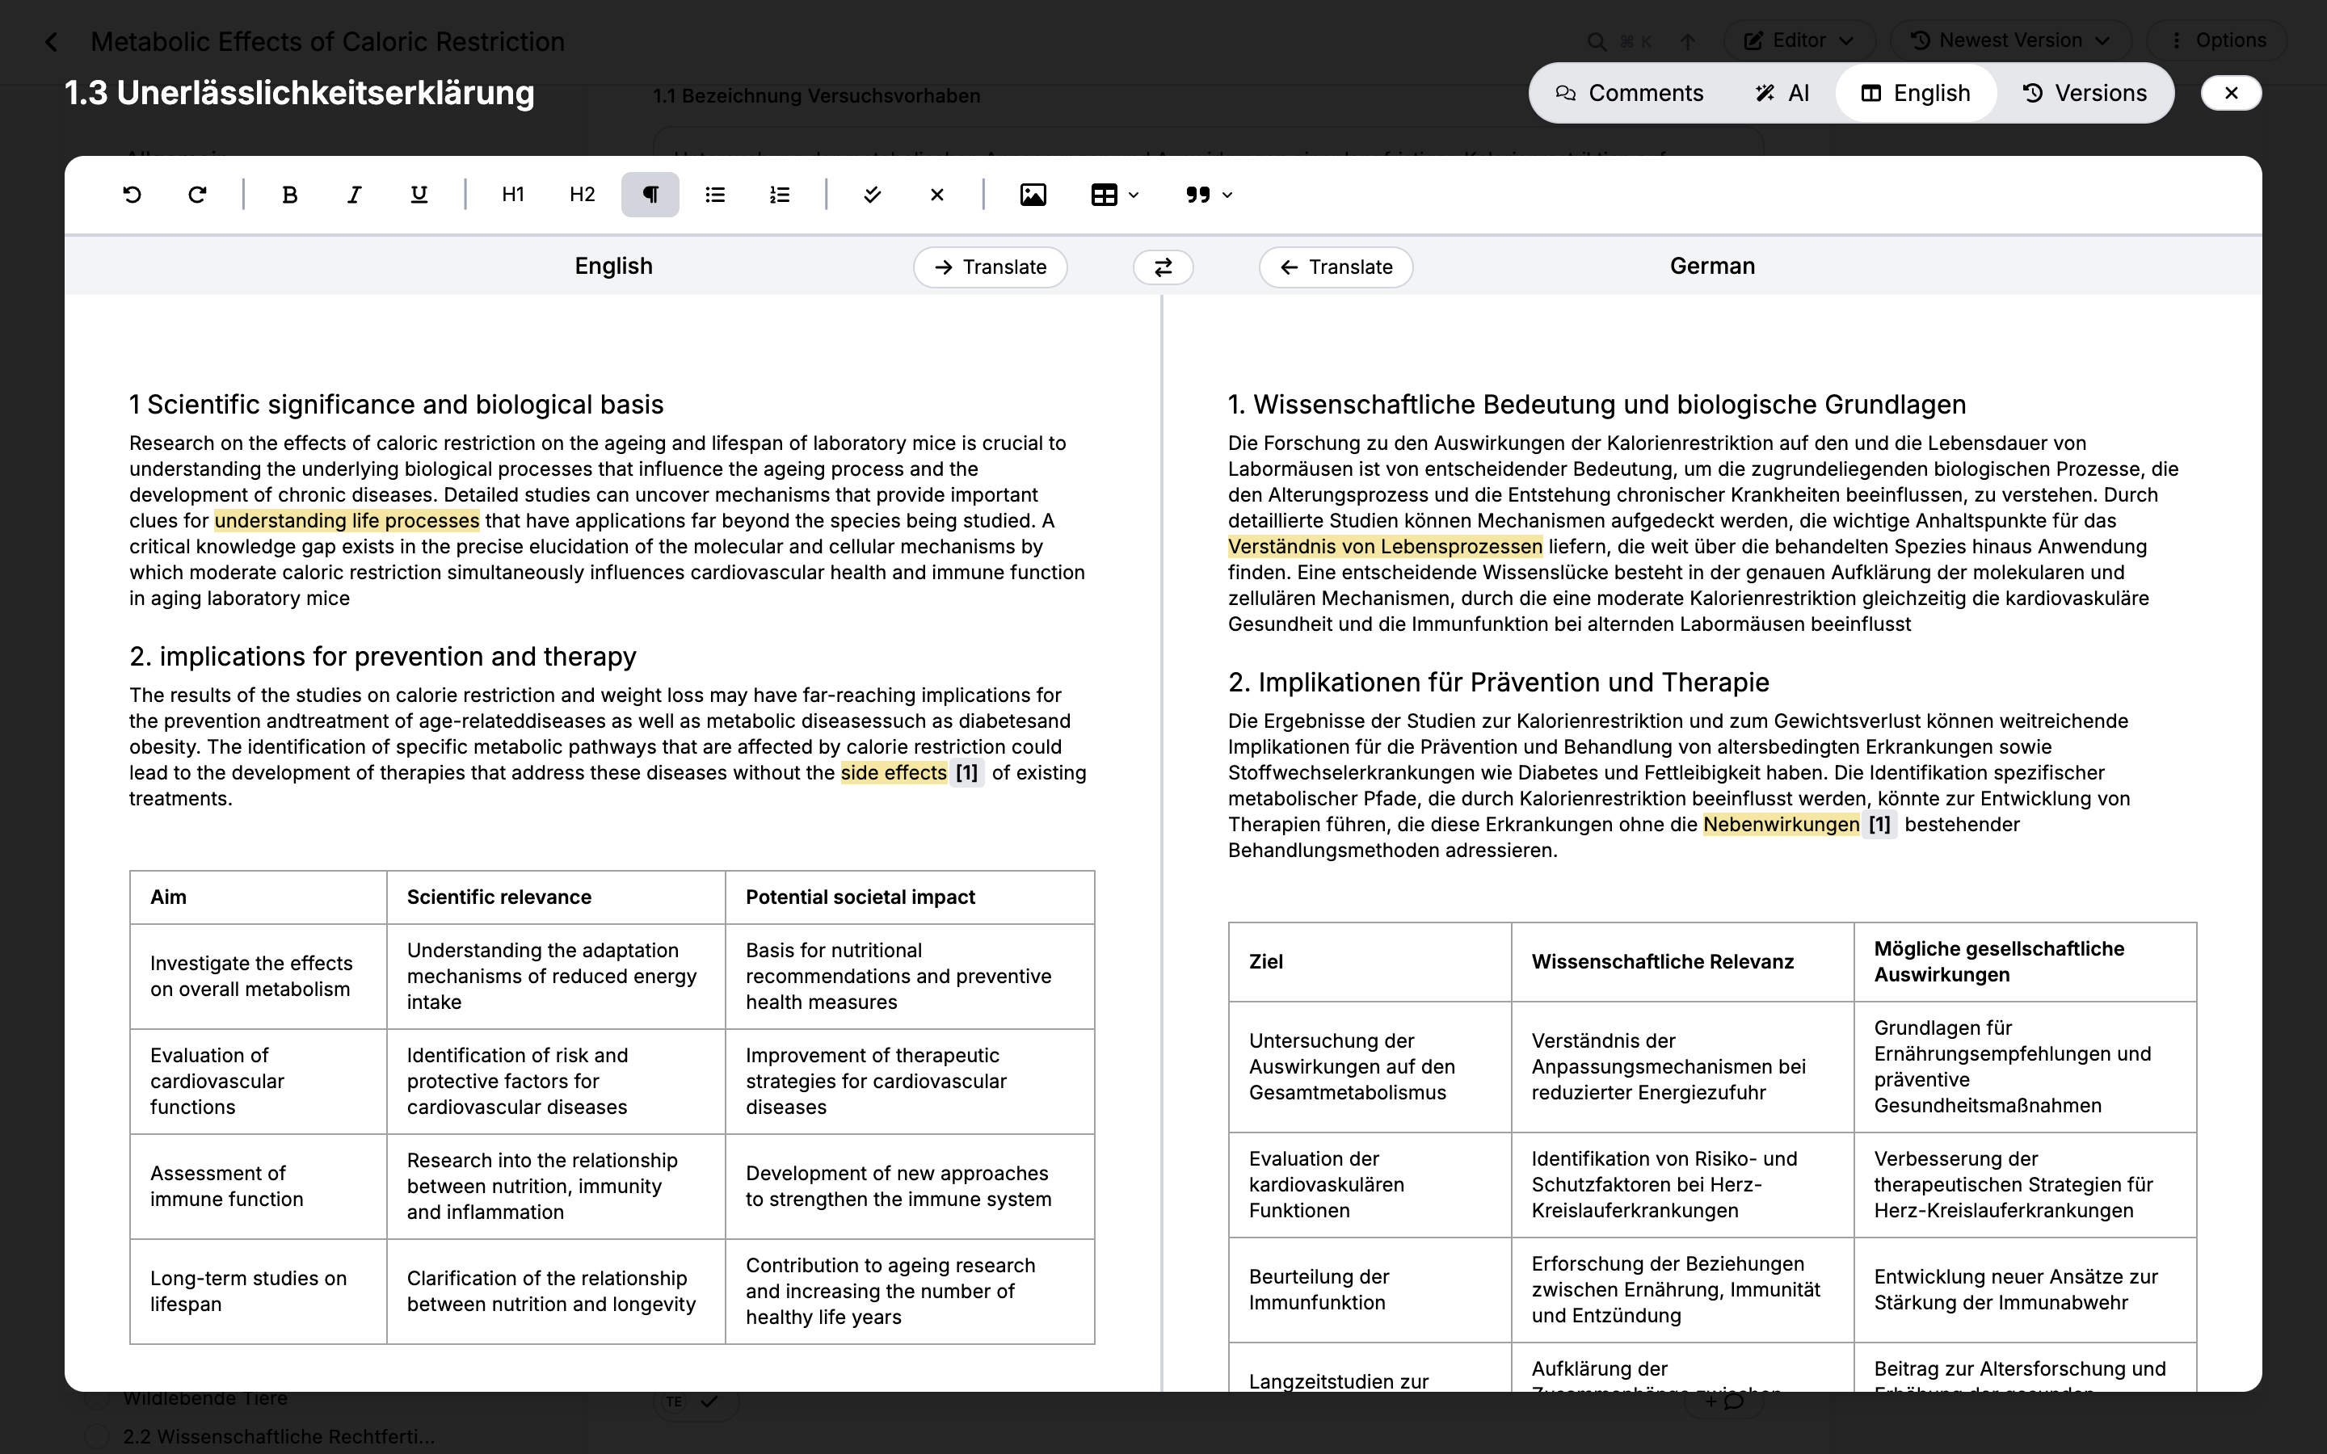Click the cell 'Assessment of immune function'
The height and width of the screenshot is (1454, 2327).
pyautogui.click(x=259, y=1187)
